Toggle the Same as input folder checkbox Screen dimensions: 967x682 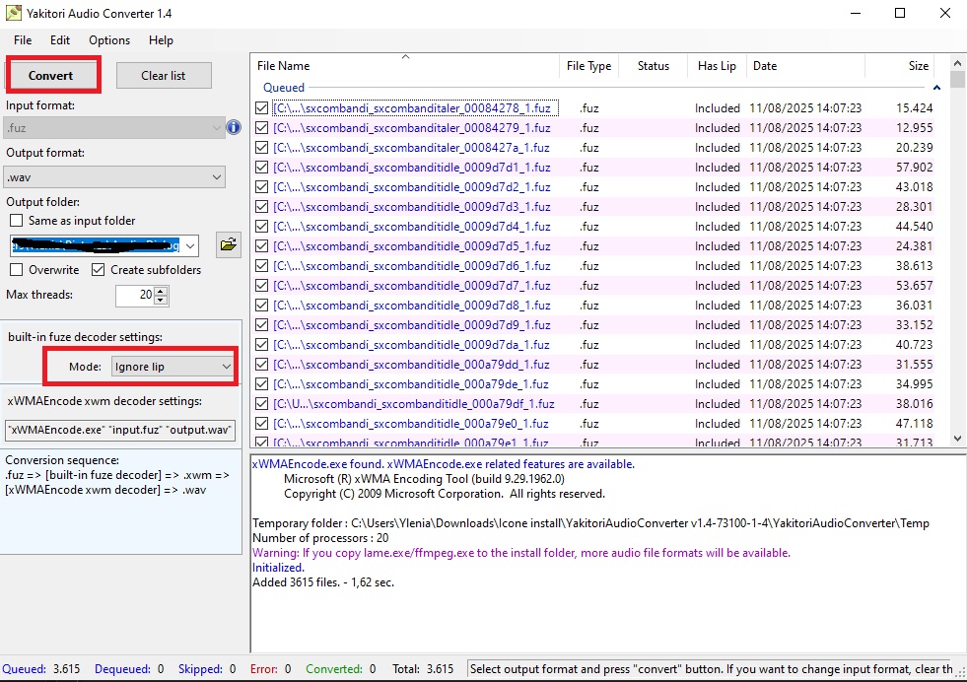click(x=17, y=221)
